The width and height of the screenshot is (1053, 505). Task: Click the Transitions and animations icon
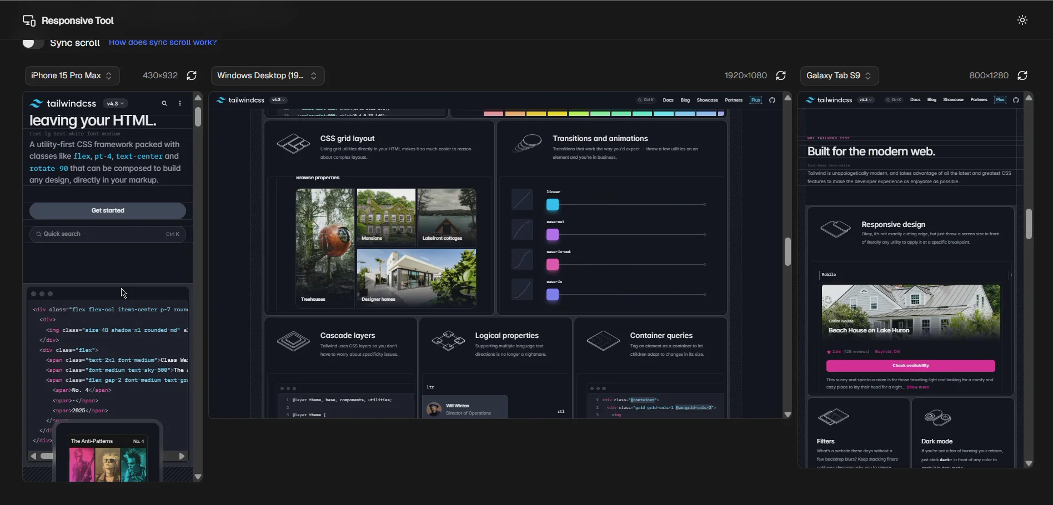[526, 143]
